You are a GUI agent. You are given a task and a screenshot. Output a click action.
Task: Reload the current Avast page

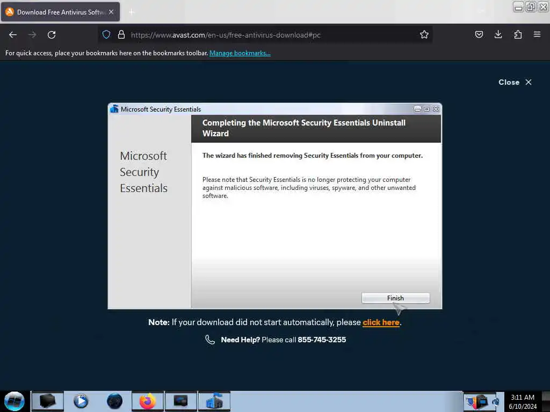pyautogui.click(x=52, y=35)
